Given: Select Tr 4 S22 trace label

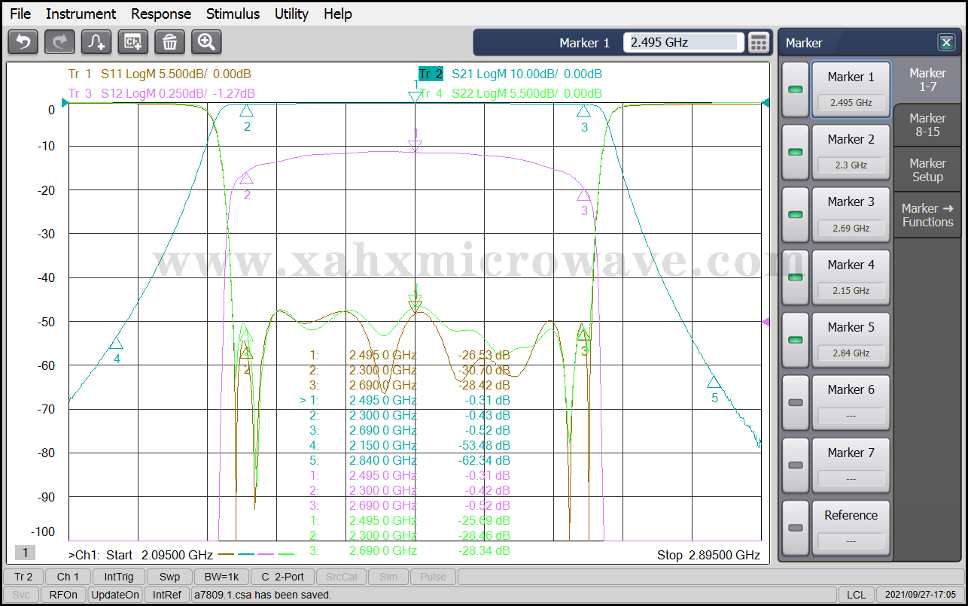Looking at the screenshot, I should tap(510, 93).
